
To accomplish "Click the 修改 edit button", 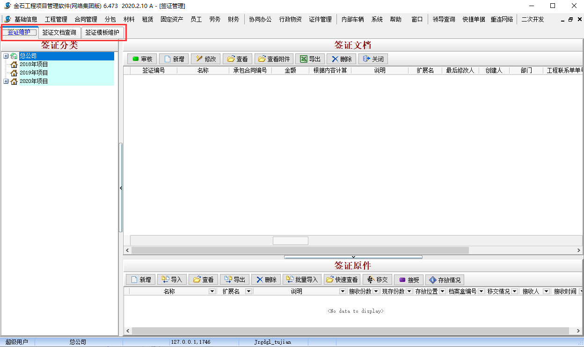I will (x=205, y=59).
